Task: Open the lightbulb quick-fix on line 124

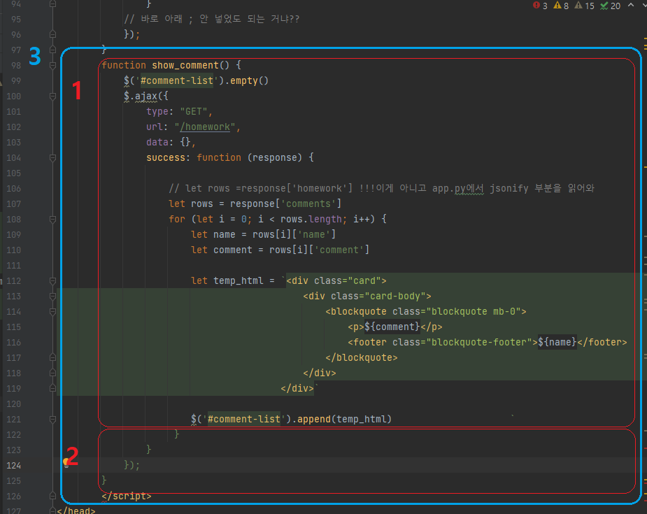Action: [66, 462]
